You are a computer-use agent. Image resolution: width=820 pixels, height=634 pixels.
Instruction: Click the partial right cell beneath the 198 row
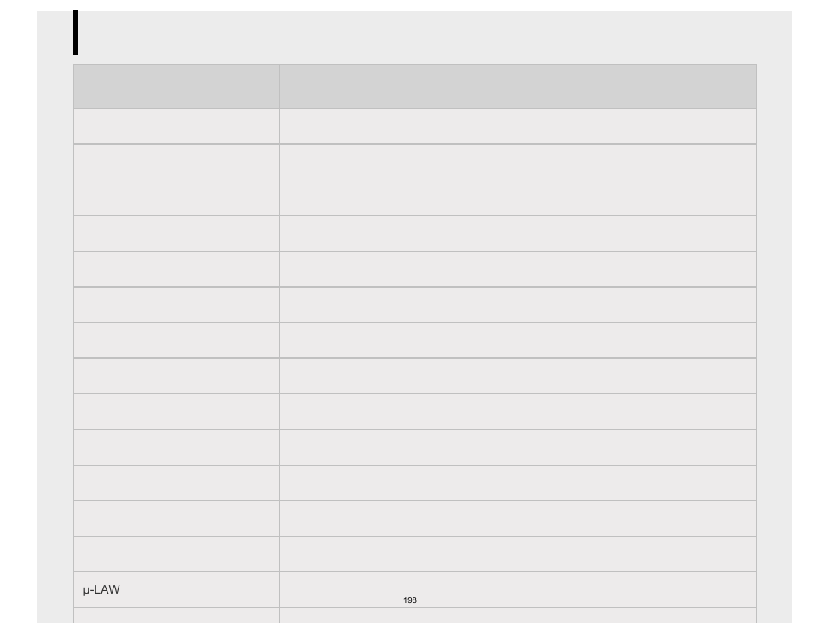click(518, 615)
